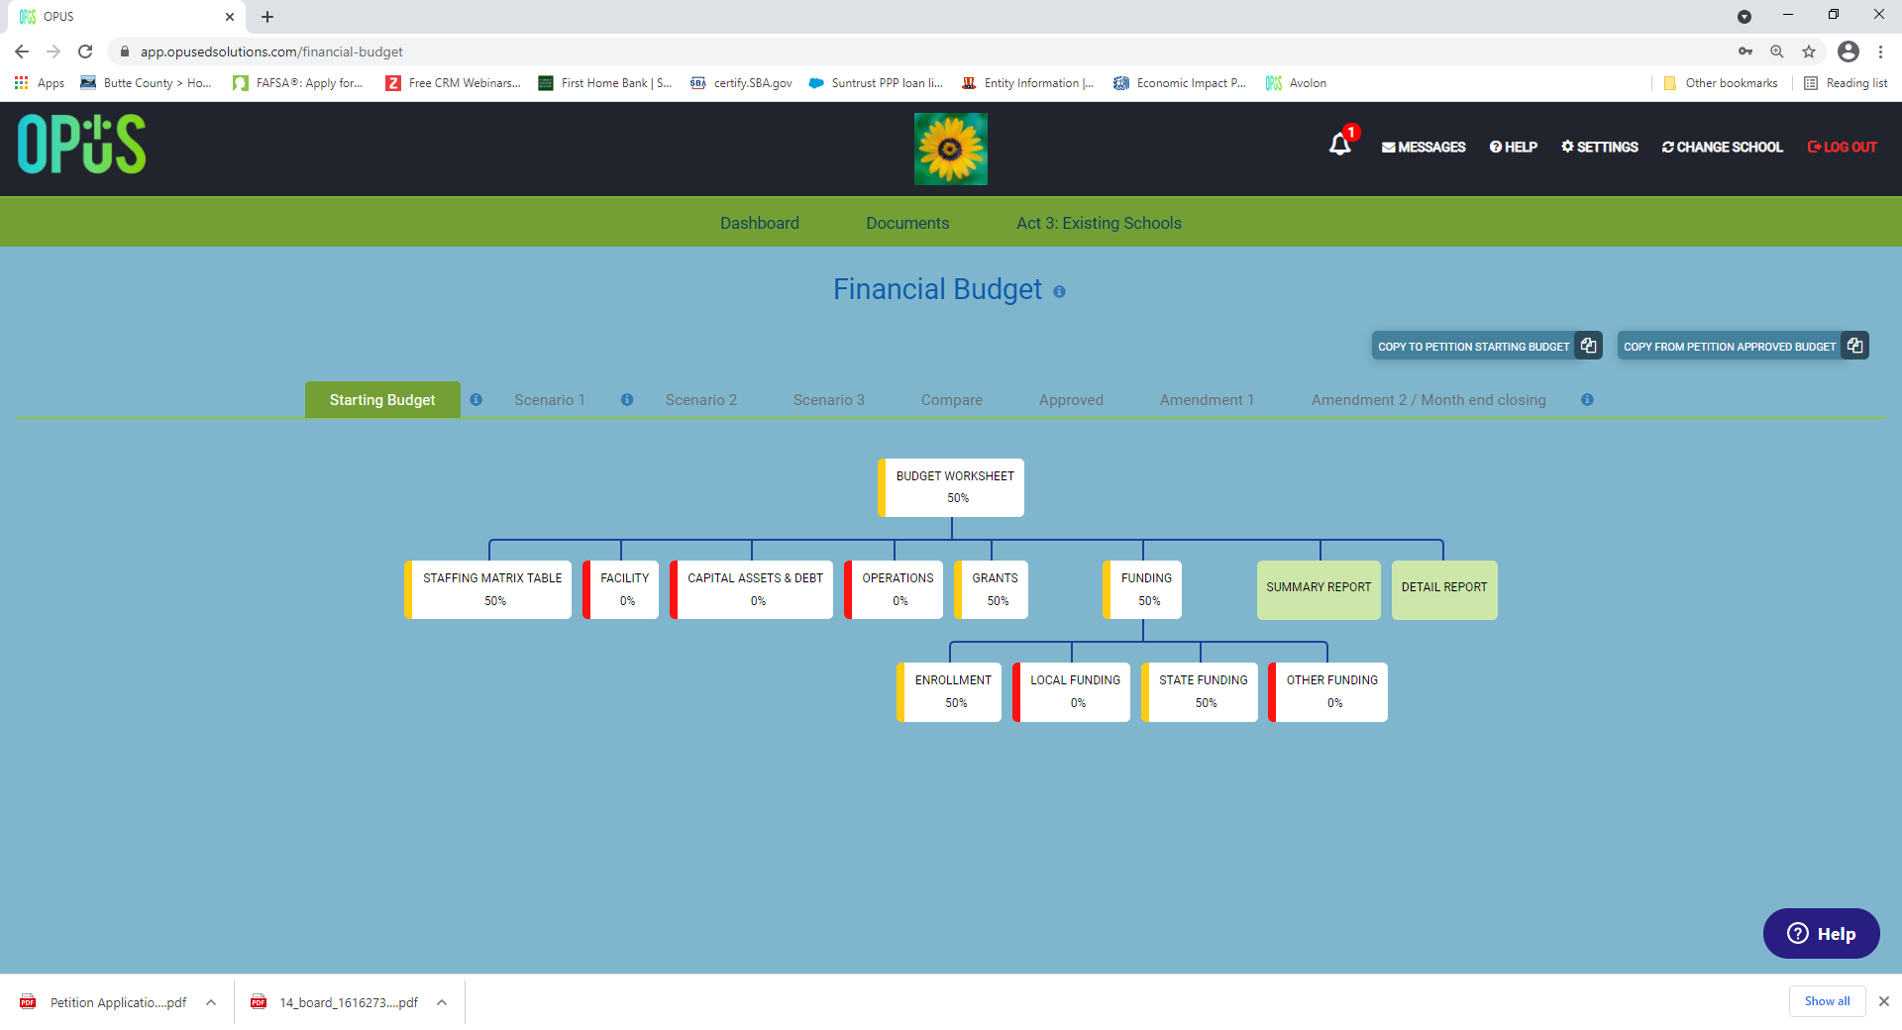1902x1030 pixels.
Task: Open the Chrome profile avatar icon
Action: 1849,51
